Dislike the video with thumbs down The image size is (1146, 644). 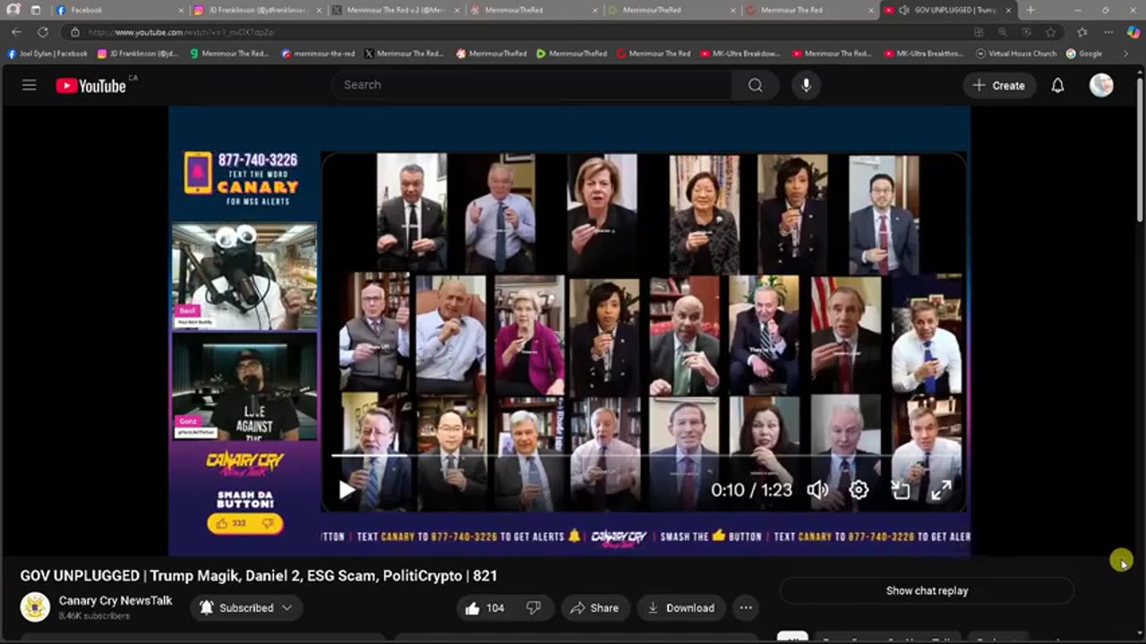pos(534,608)
